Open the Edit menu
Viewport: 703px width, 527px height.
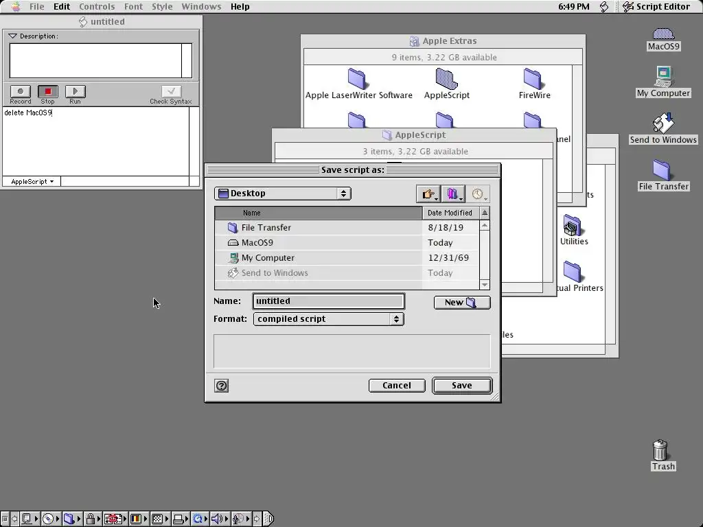coord(61,6)
